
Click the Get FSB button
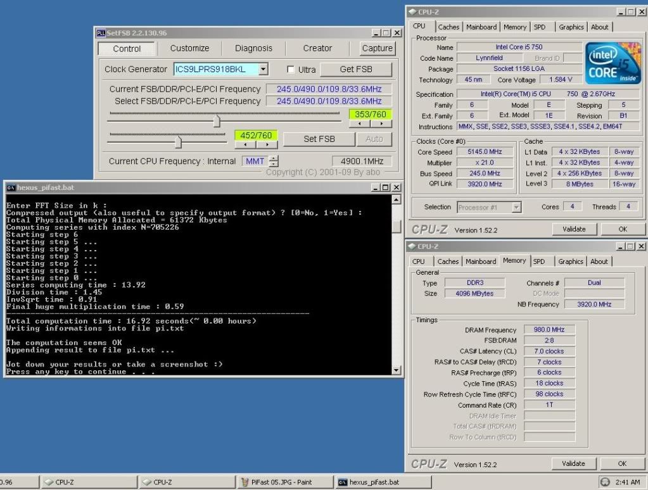tap(356, 70)
